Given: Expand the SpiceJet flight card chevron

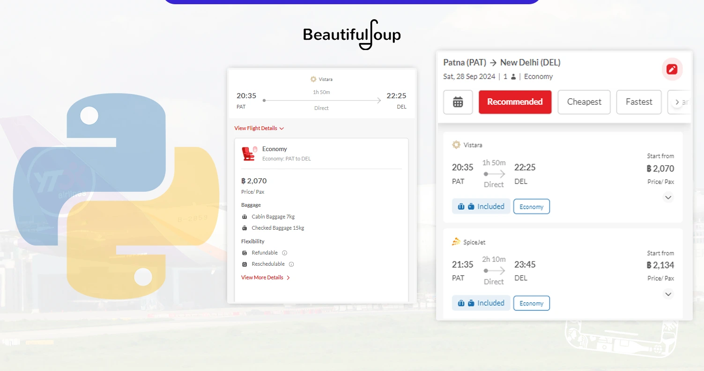Looking at the screenshot, I should tap(668, 294).
